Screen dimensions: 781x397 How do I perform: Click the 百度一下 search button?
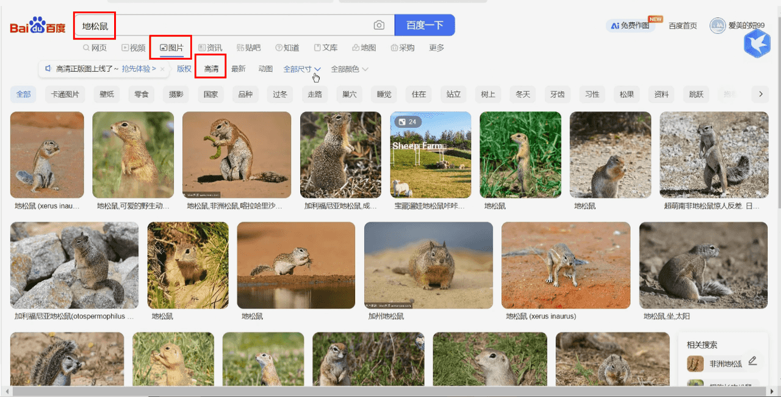[x=425, y=25]
